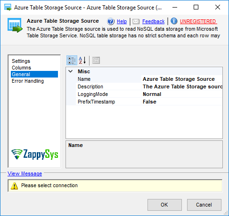Close the dialog window
Image resolution: width=229 pixels, height=216 pixels.
[218, 7]
